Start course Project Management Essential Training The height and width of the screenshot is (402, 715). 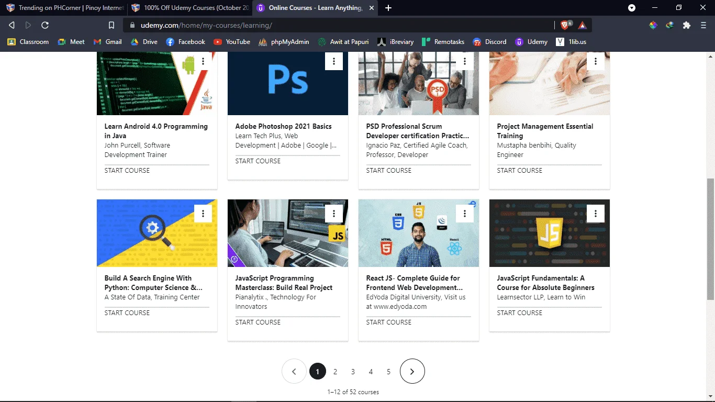(x=520, y=171)
